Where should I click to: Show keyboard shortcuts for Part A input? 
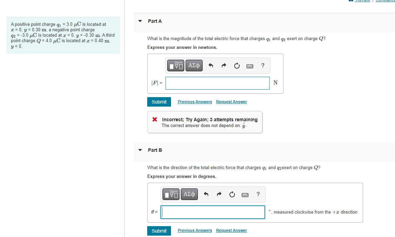click(250, 66)
